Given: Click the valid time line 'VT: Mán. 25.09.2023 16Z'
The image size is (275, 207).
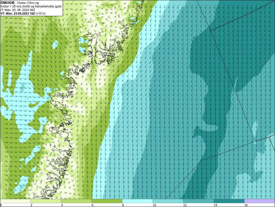Looking at the screenshot, I should click(18, 13).
